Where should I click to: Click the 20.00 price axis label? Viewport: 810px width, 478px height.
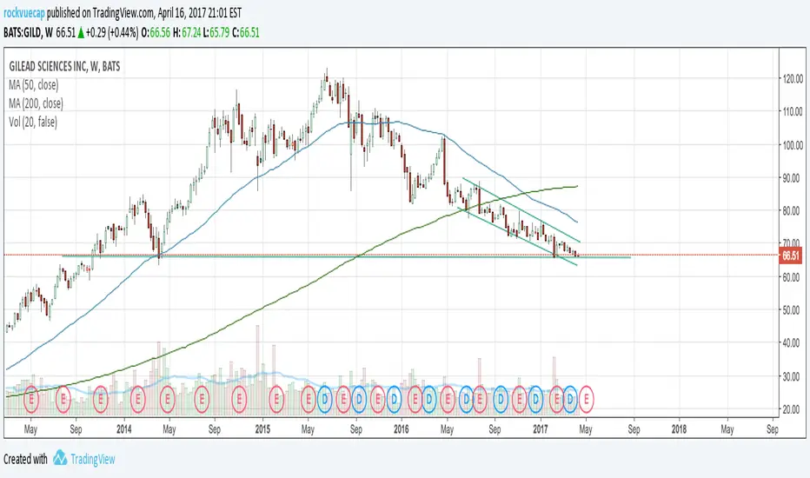[793, 409]
